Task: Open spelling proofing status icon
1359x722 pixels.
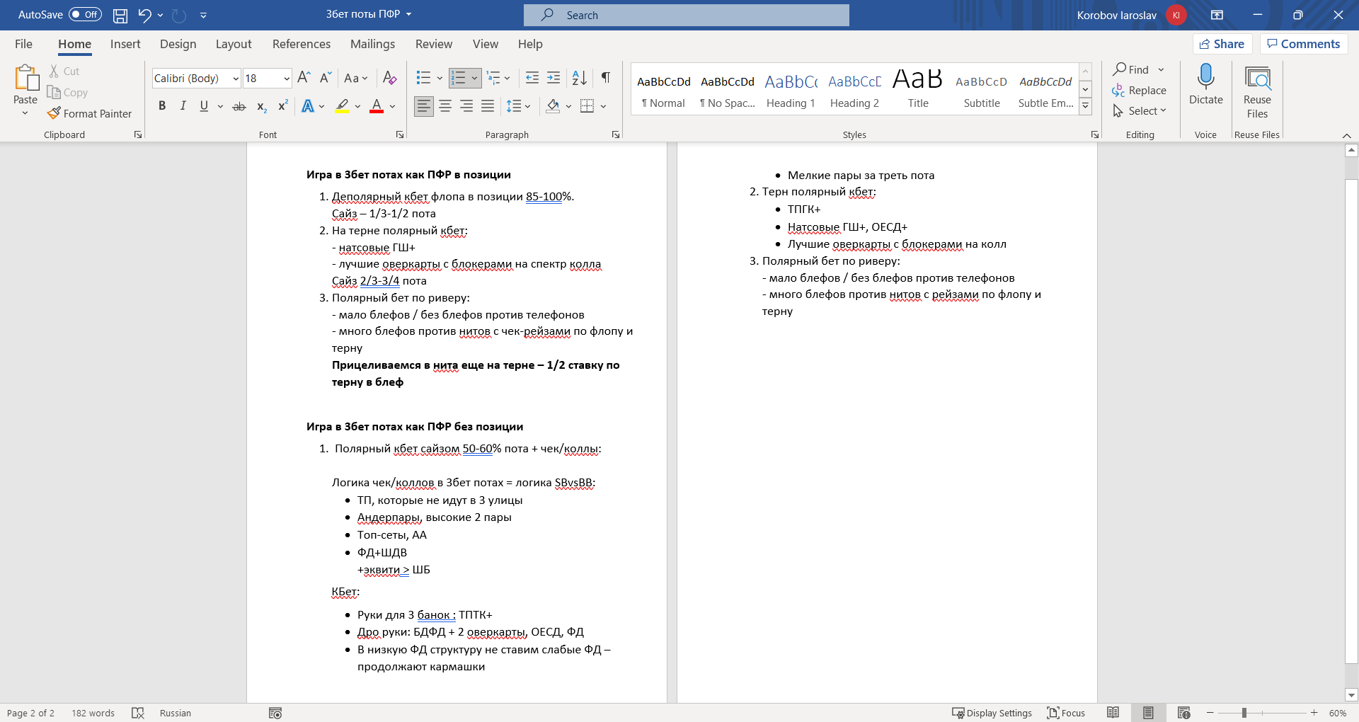Action: tap(138, 713)
